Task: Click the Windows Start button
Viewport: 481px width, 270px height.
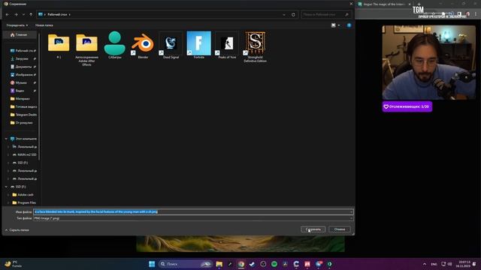Action: click(152, 264)
